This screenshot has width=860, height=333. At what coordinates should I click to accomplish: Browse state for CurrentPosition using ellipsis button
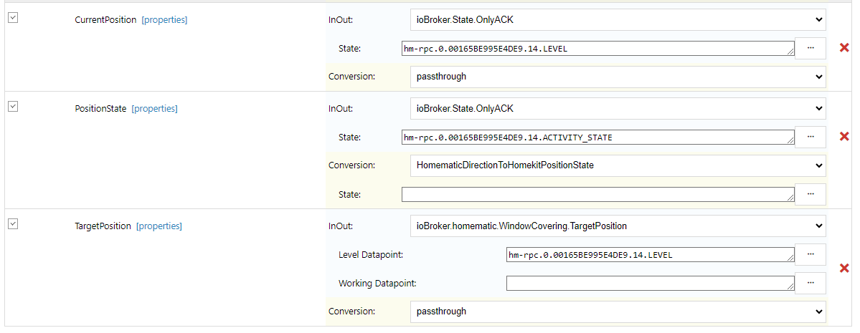[811, 48]
